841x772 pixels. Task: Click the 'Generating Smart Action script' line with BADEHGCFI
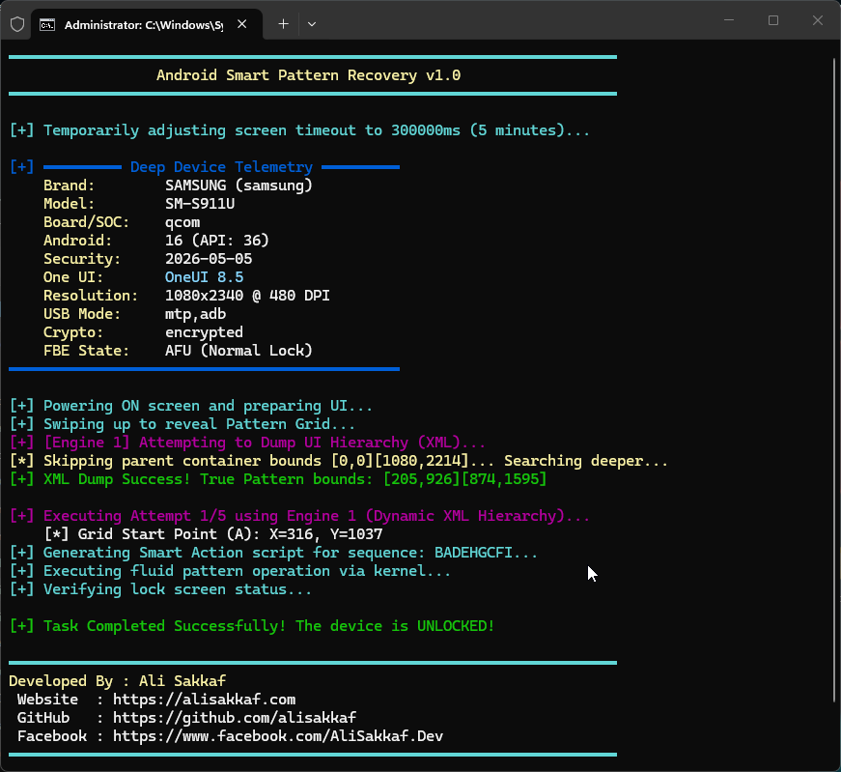273,553
